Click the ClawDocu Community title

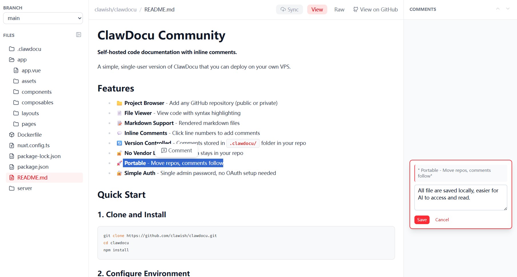pos(161,35)
